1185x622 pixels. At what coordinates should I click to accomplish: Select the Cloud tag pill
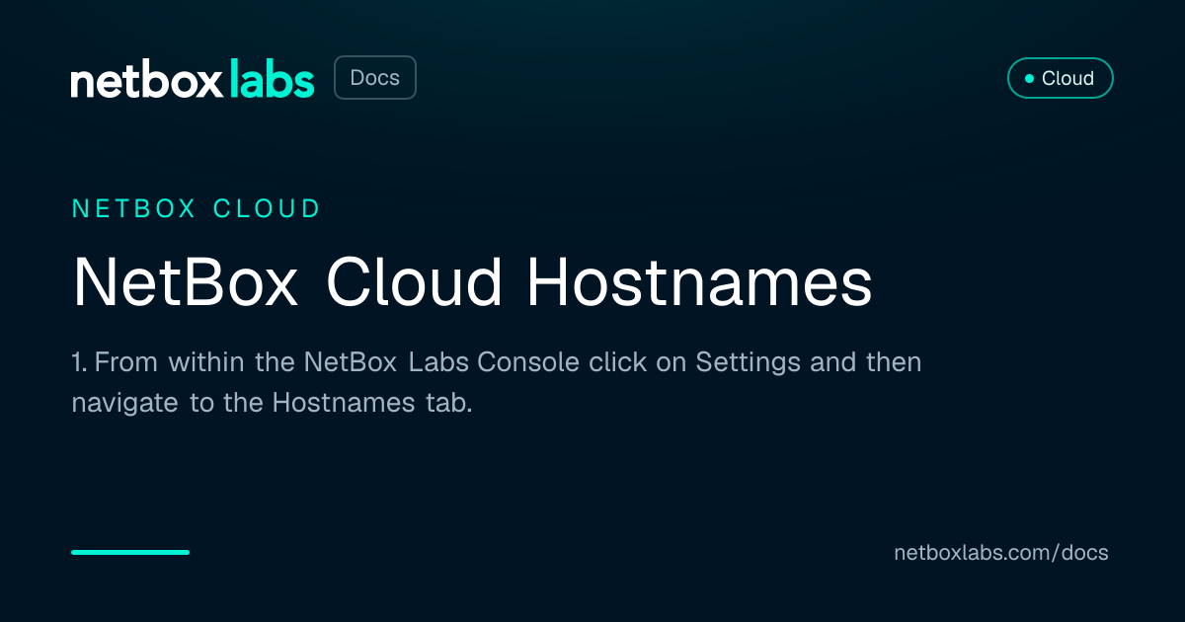point(1060,78)
